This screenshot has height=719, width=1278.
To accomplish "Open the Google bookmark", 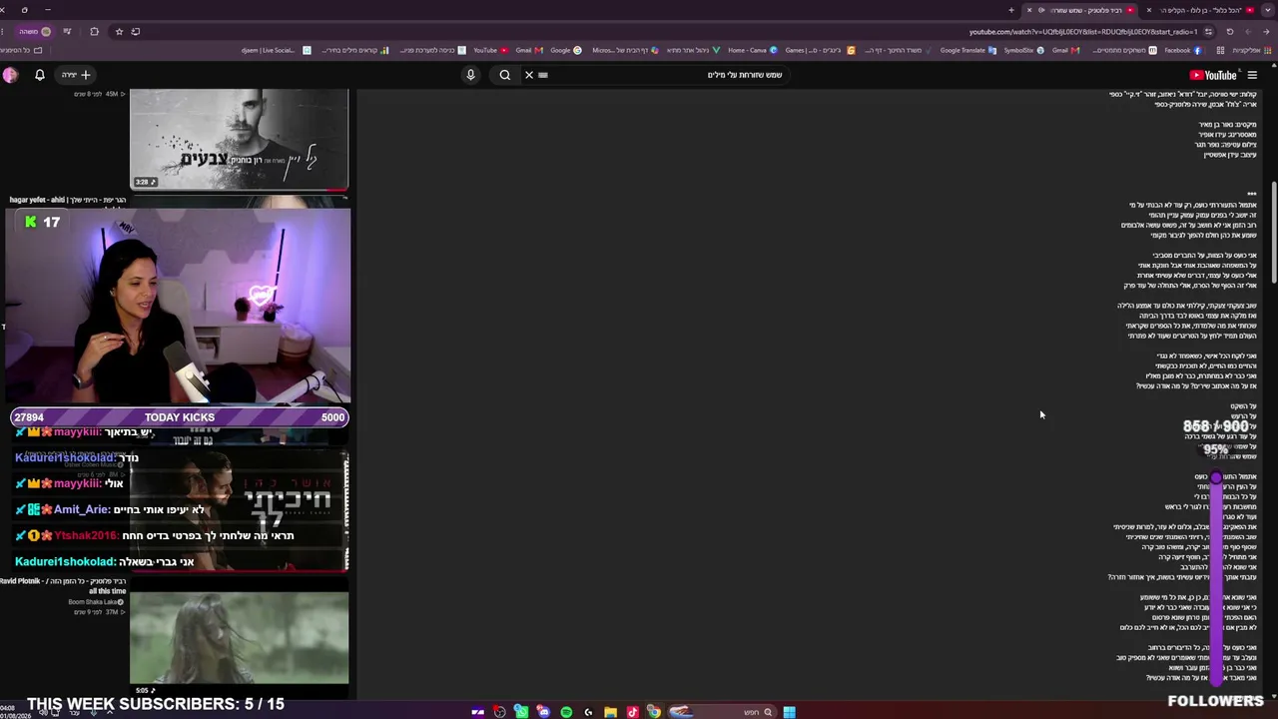I will (566, 50).
